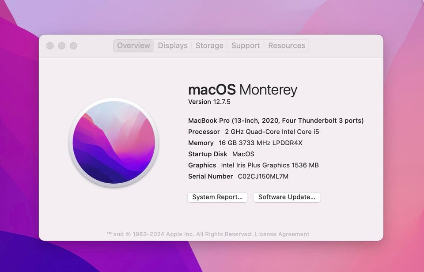Click the macOS Monterey logo image
Image resolution: width=424 pixels, height=272 pixels.
click(x=114, y=142)
